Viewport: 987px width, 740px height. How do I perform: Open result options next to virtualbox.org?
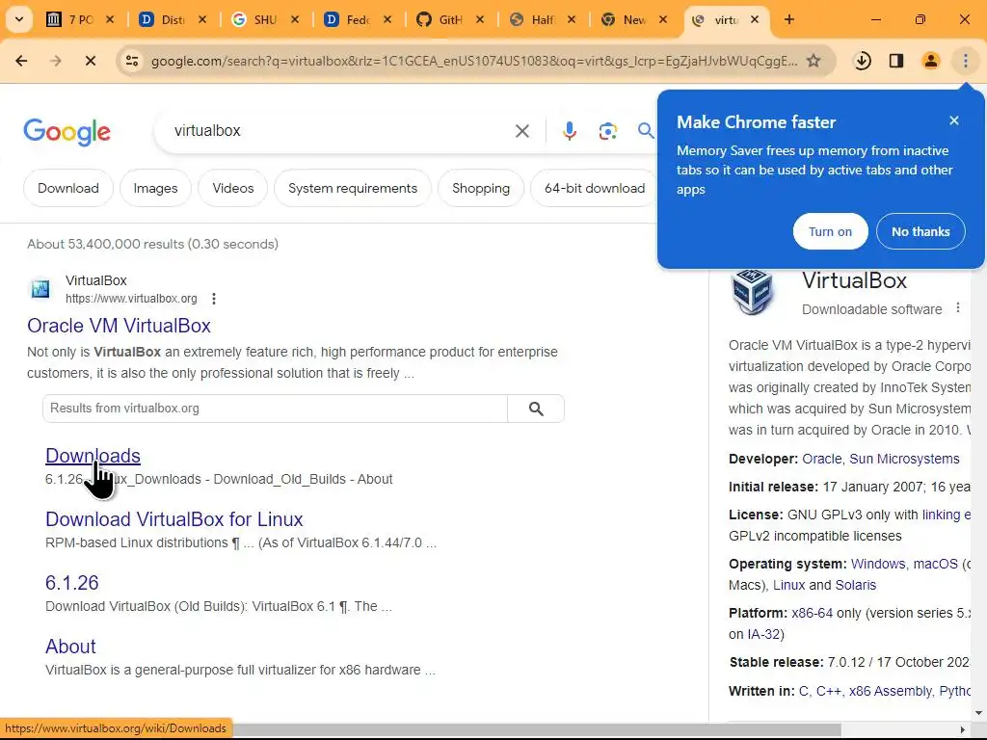(x=214, y=299)
